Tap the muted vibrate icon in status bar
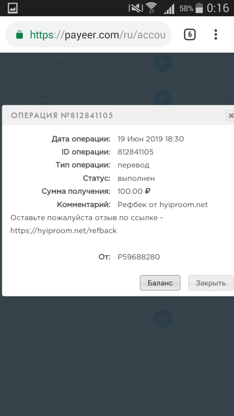The image size is (234, 416). click(135, 8)
